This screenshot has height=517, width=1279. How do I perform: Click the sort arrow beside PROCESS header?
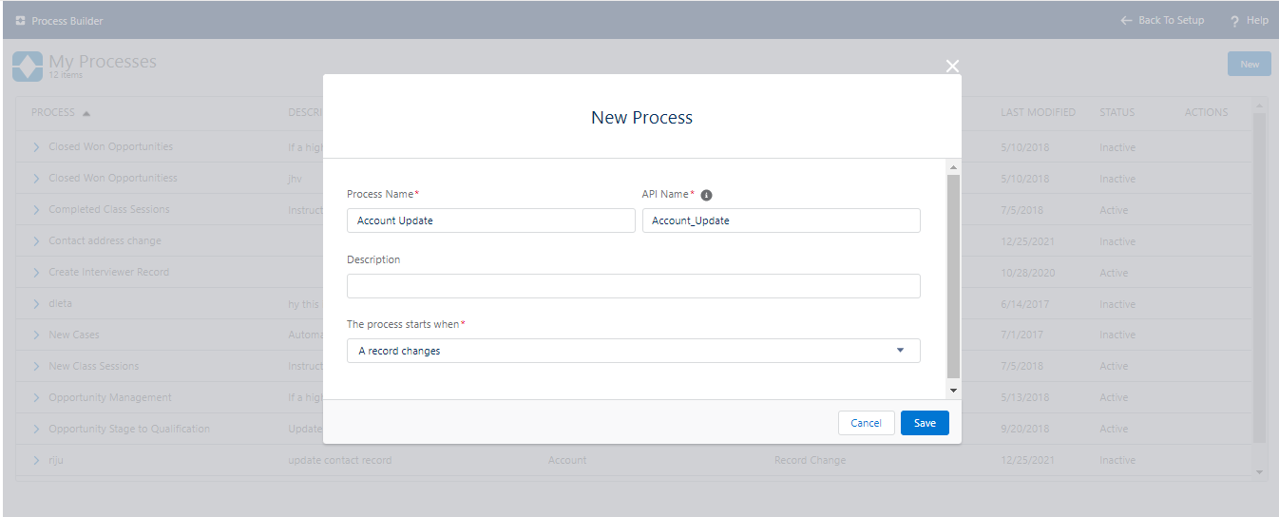86,113
